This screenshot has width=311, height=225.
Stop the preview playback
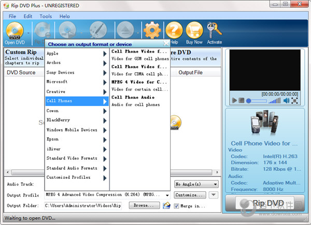tap(241, 101)
